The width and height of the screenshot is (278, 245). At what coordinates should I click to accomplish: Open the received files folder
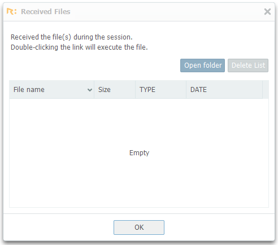(x=202, y=65)
